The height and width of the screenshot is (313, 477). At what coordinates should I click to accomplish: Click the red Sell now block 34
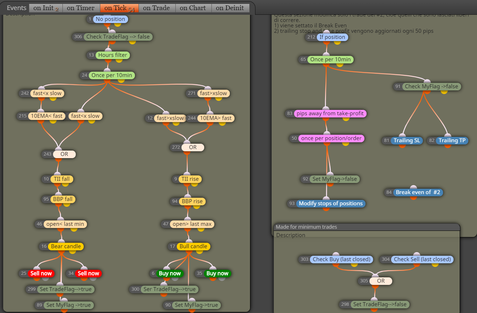(88, 273)
